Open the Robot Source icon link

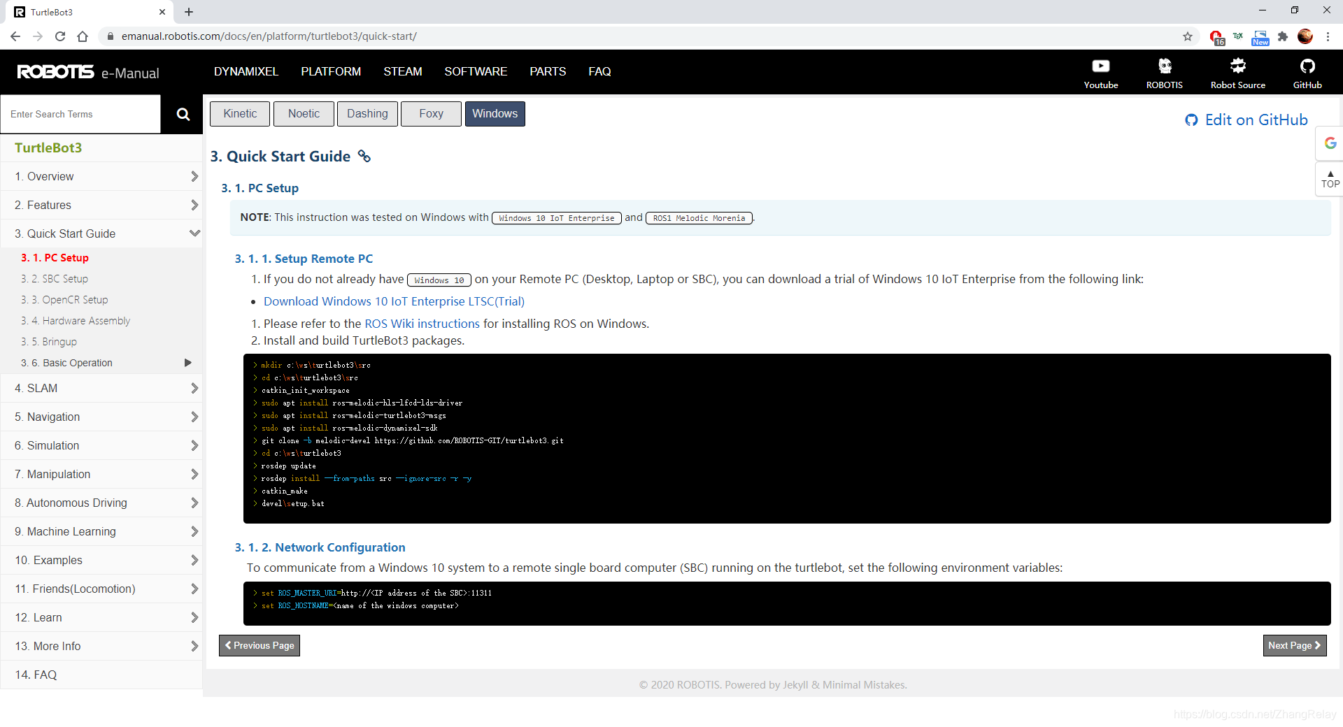coord(1237,73)
